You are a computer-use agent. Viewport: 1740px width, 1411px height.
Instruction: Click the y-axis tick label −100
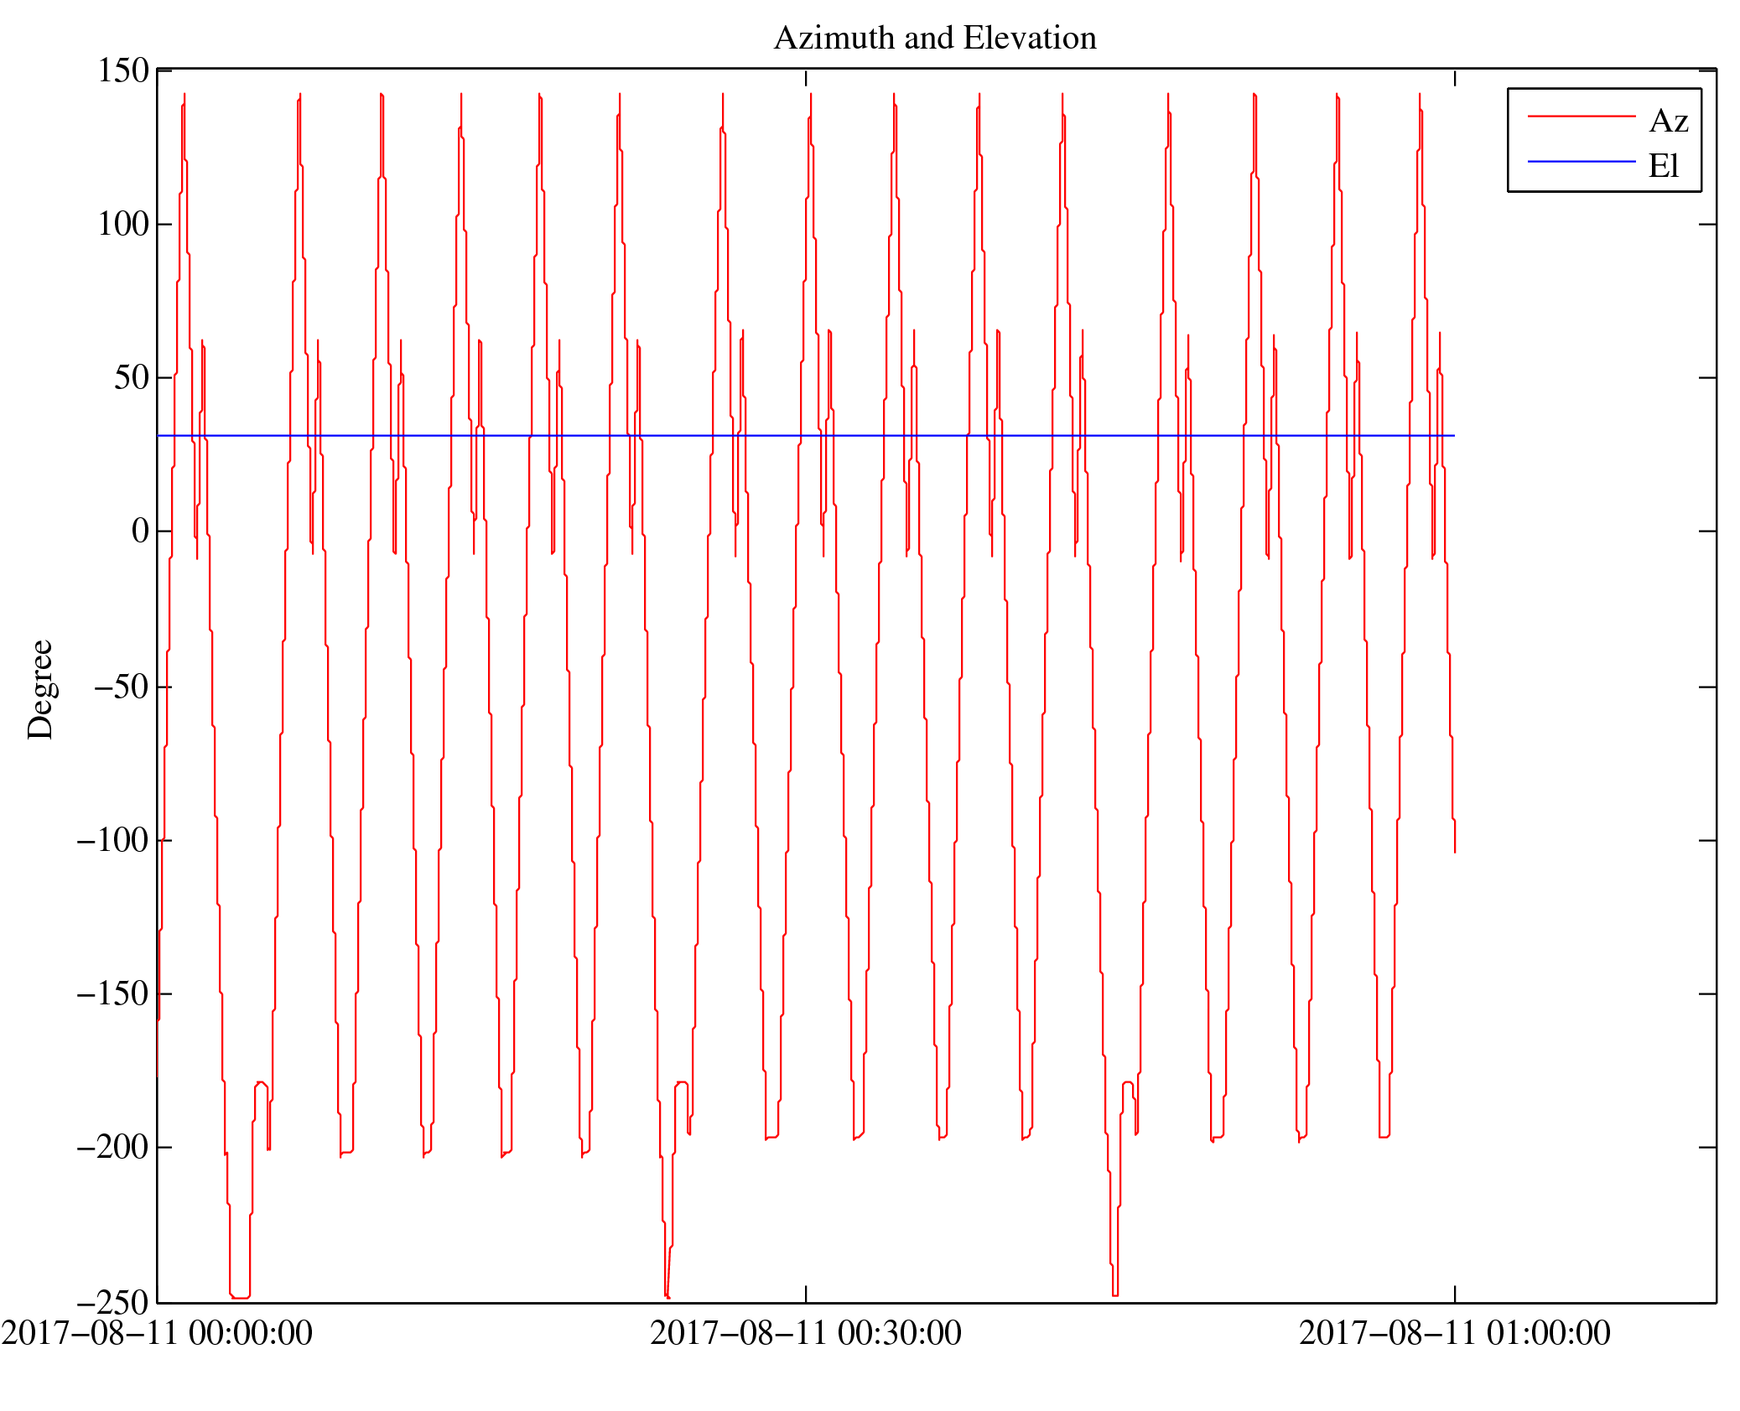point(112,840)
